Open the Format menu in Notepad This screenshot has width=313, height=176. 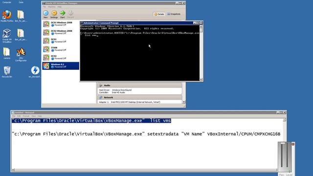point(26,116)
